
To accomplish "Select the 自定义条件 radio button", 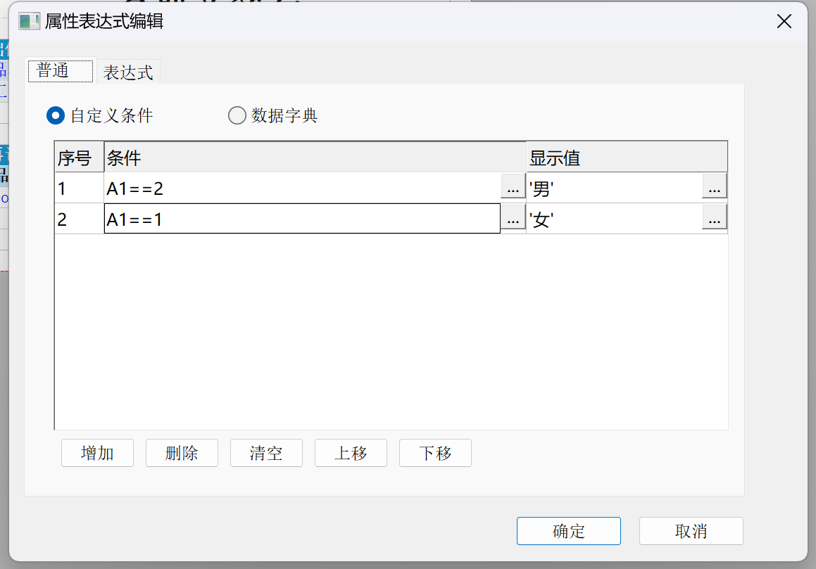I will coord(56,115).
